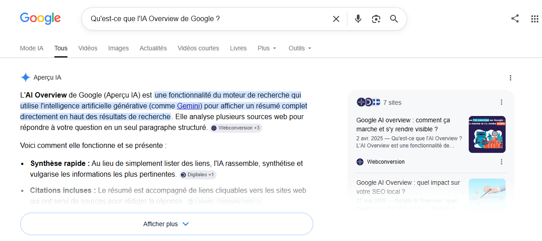The width and height of the screenshot is (542, 241).
Task: Click the stacked site favicons by 7 sites
Action: pos(368,102)
